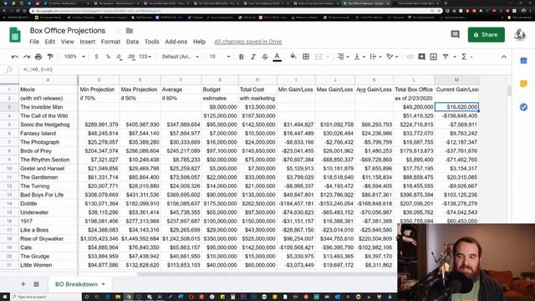535x301 pixels.
Task: Select row 5 header
Action: point(9,125)
